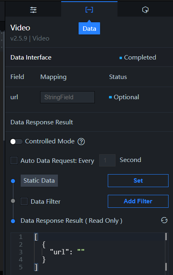Viewport: 173px width, 275px height.
Task: Enable the Auto Data Request checkbox
Action: click(14, 160)
